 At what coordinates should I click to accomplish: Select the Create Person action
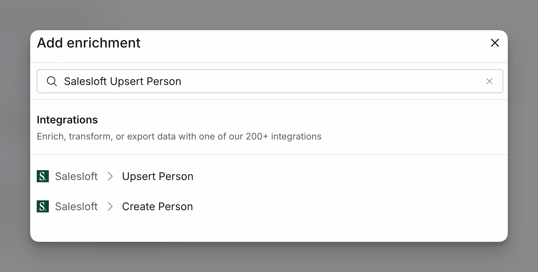(x=157, y=206)
